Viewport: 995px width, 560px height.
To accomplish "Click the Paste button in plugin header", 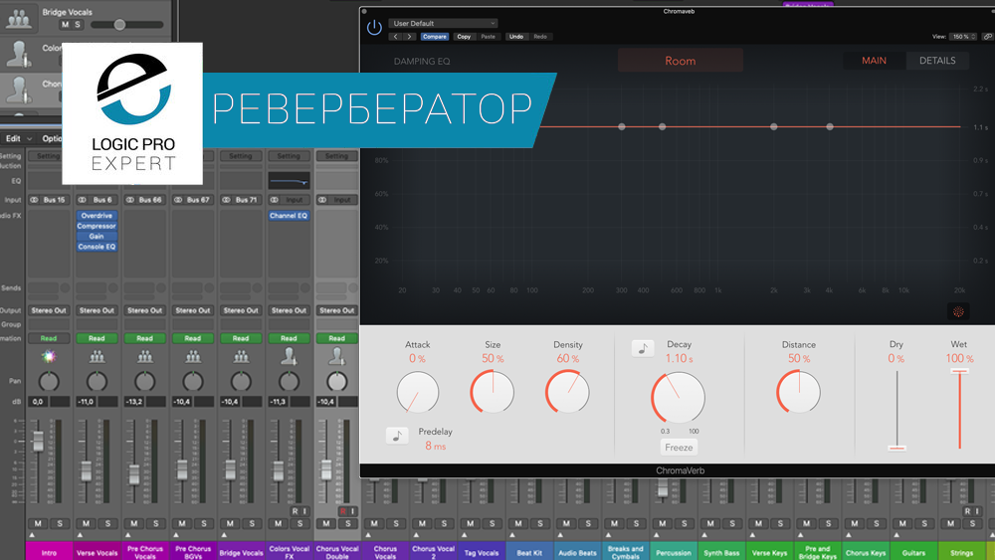I will click(x=488, y=37).
